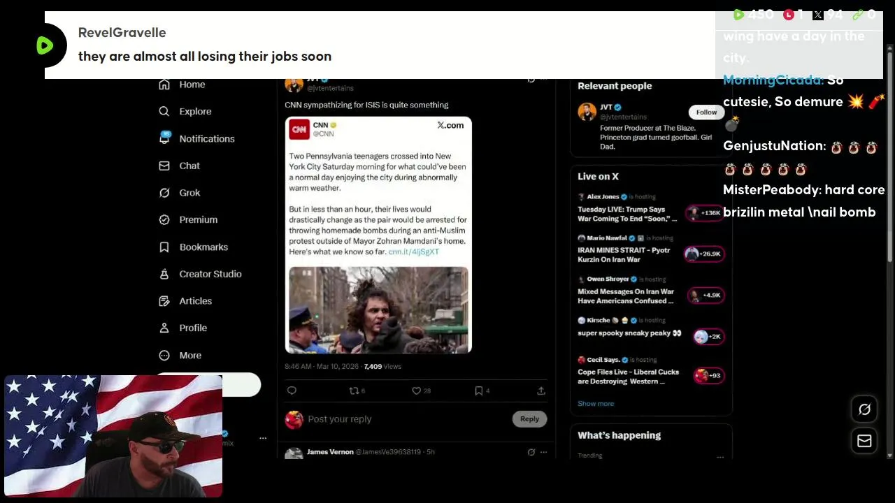Click MorningCicada username in chat

coord(773,80)
